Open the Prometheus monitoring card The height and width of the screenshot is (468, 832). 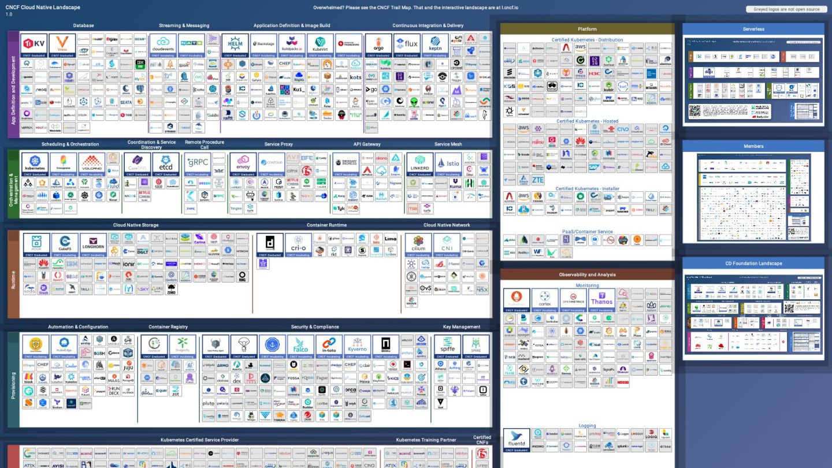(517, 300)
